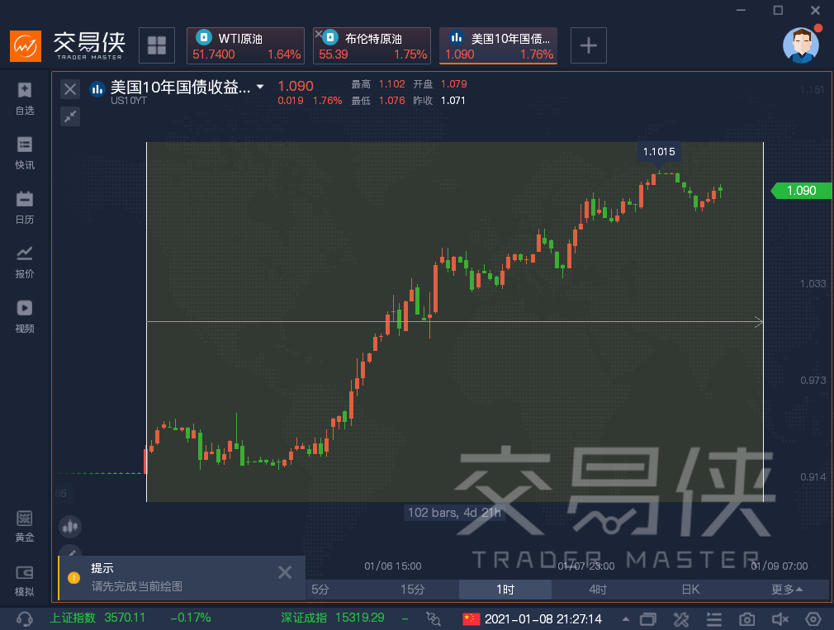Select the 5分 timeframe
This screenshot has width=834, height=630.
coord(320,590)
